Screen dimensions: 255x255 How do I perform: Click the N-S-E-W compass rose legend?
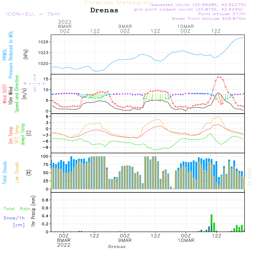tap(34, 83)
